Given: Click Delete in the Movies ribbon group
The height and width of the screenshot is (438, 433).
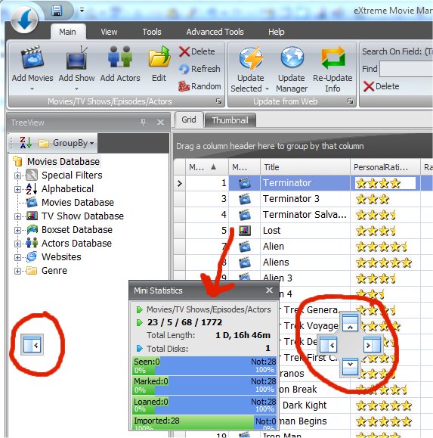Looking at the screenshot, I should coord(197,51).
